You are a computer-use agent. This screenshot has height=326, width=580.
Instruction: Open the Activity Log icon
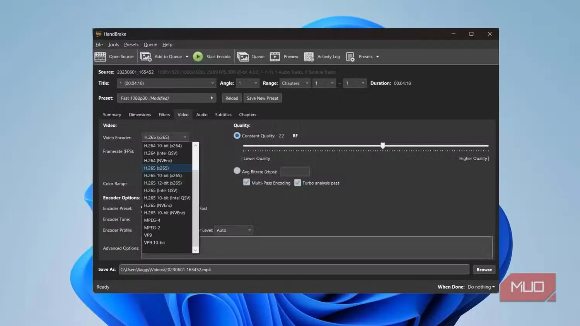[x=309, y=57]
